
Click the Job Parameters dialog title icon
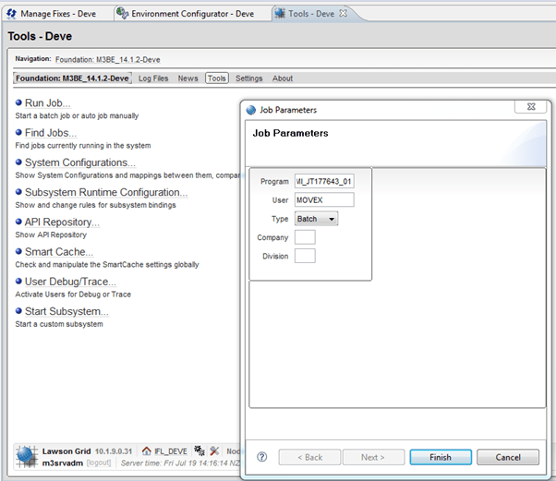(251, 110)
